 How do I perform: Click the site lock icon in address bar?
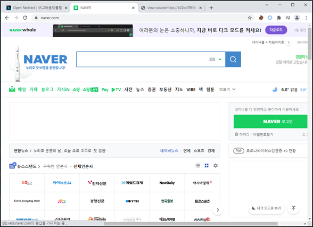[36, 18]
